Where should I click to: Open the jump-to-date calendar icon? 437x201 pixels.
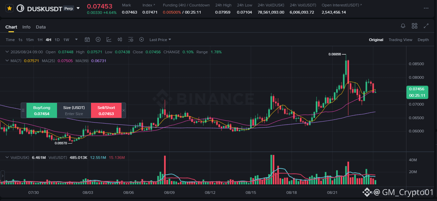(87, 40)
